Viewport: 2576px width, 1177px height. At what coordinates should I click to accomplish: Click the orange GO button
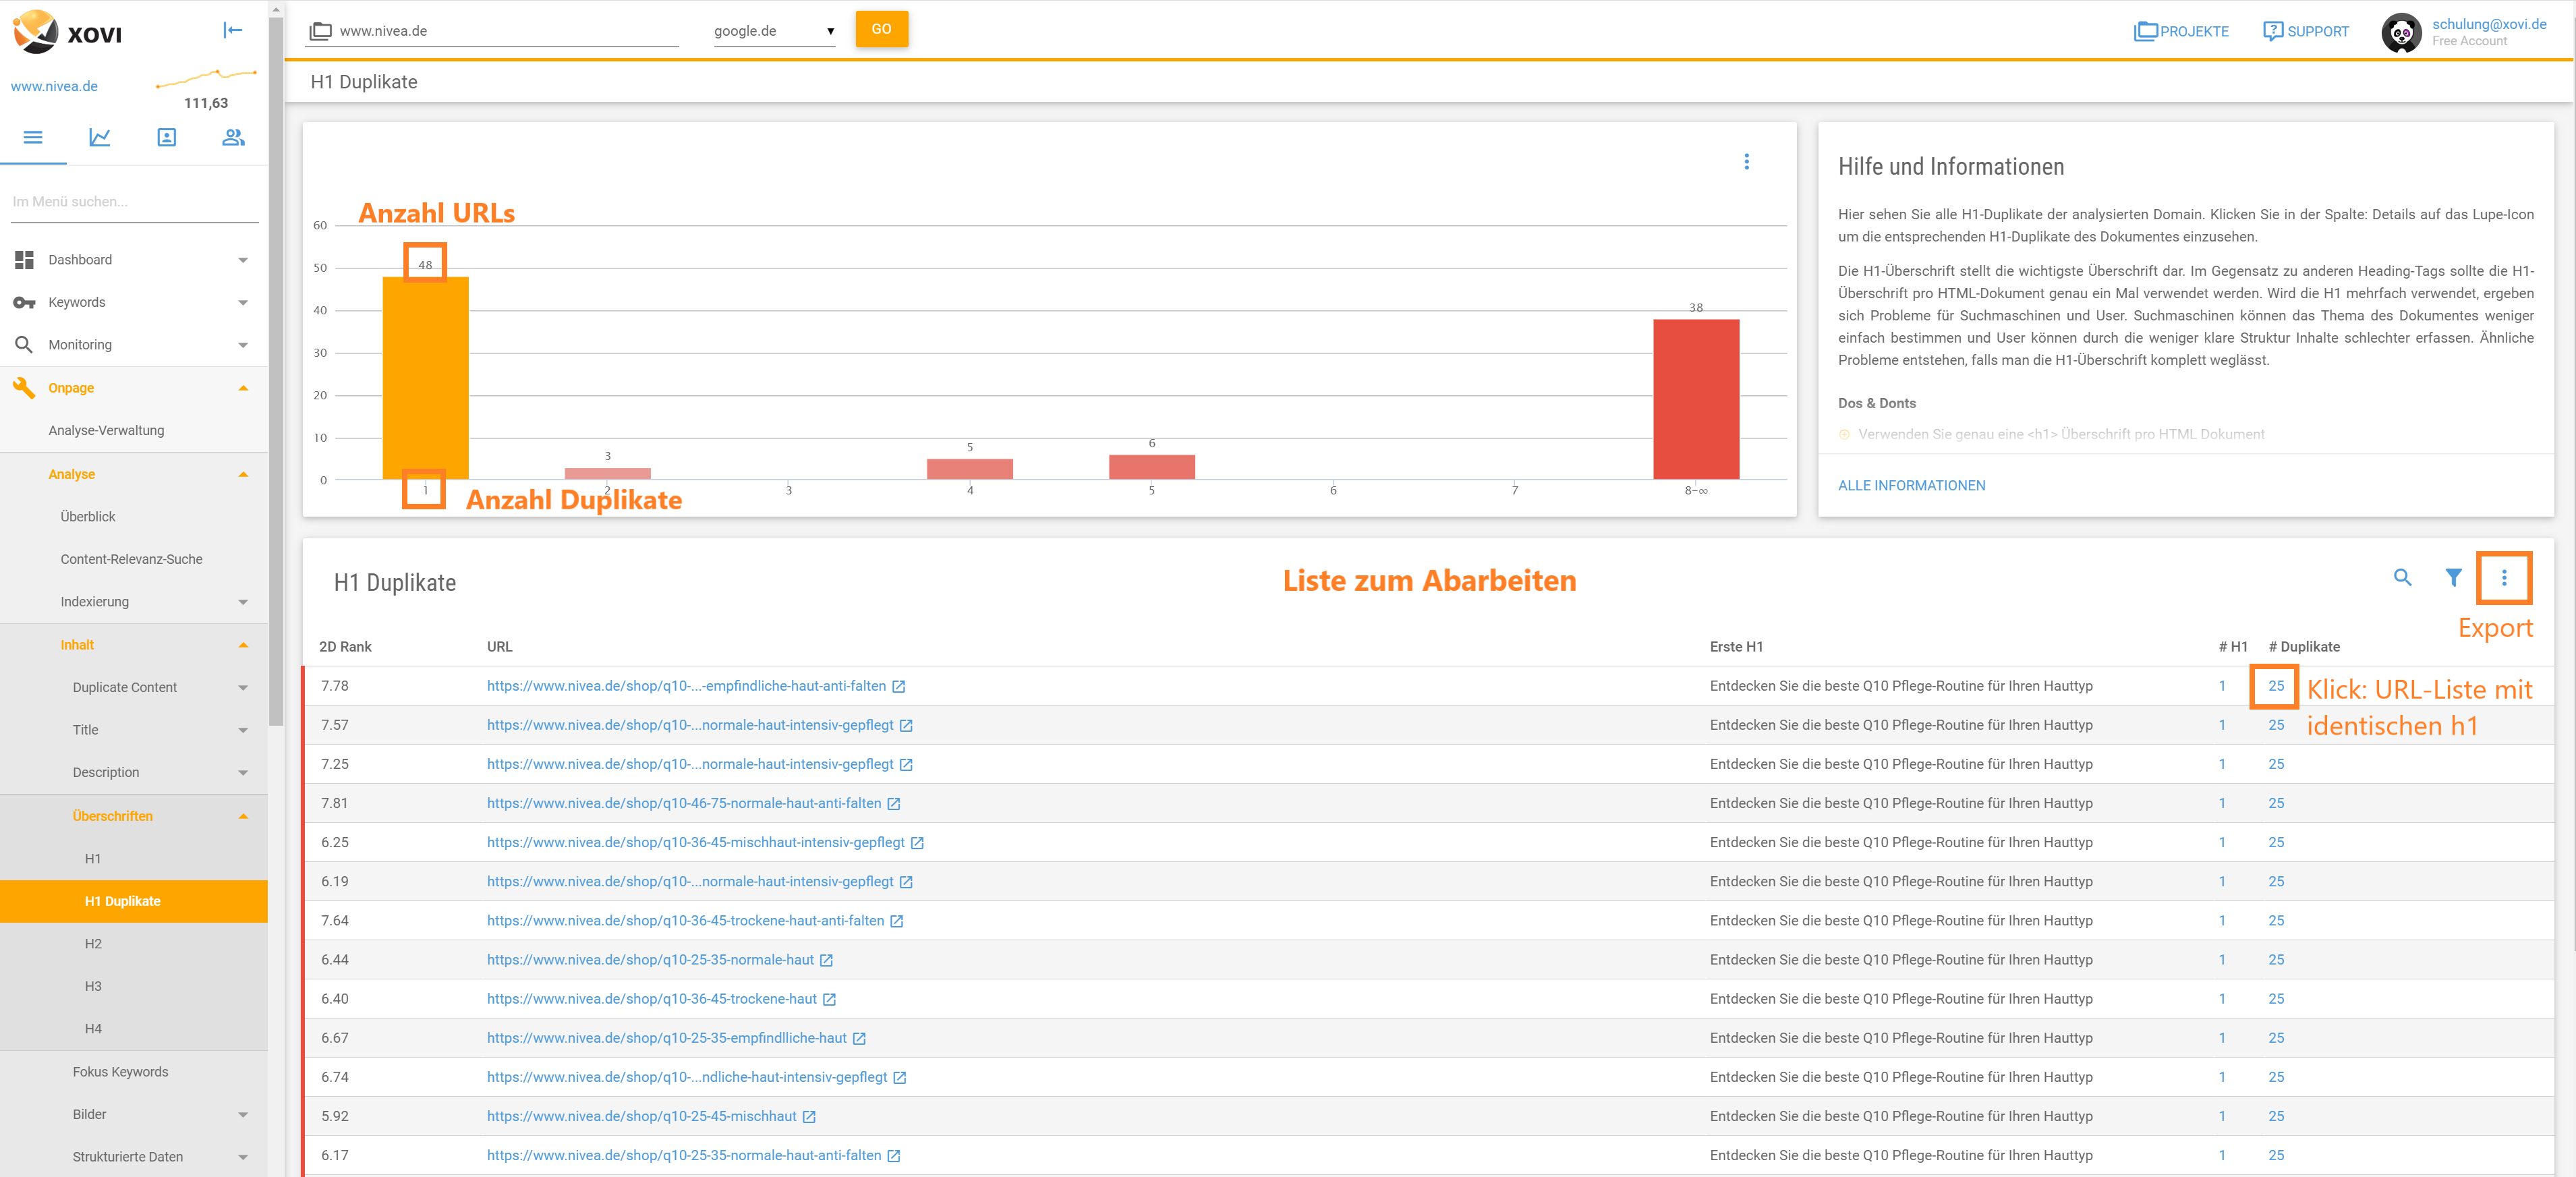pos(881,29)
